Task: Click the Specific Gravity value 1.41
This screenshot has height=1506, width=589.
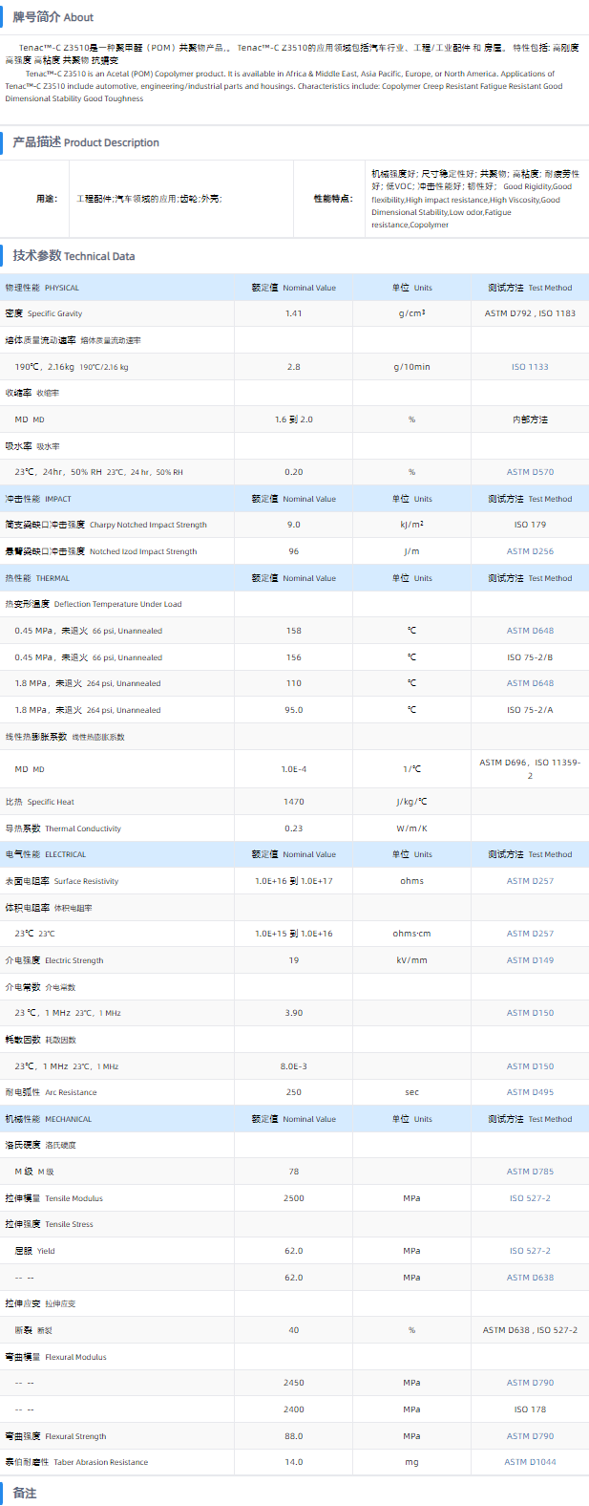Action: click(x=293, y=313)
